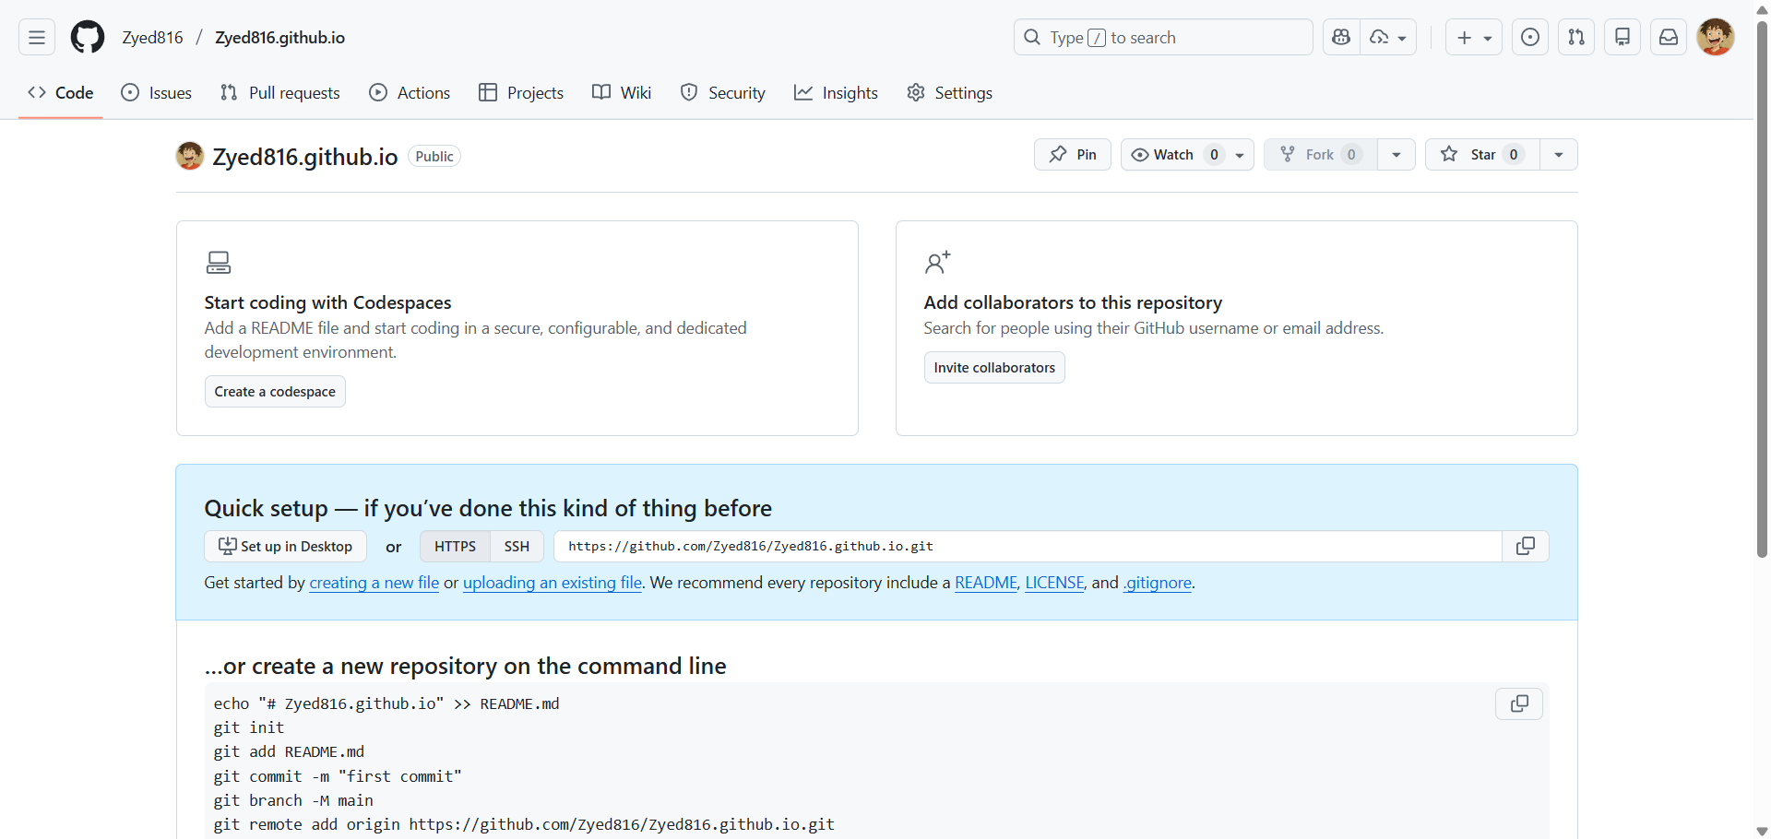
Task: Click Zyed816.github.io breadcrumb repository link
Action: point(280,38)
